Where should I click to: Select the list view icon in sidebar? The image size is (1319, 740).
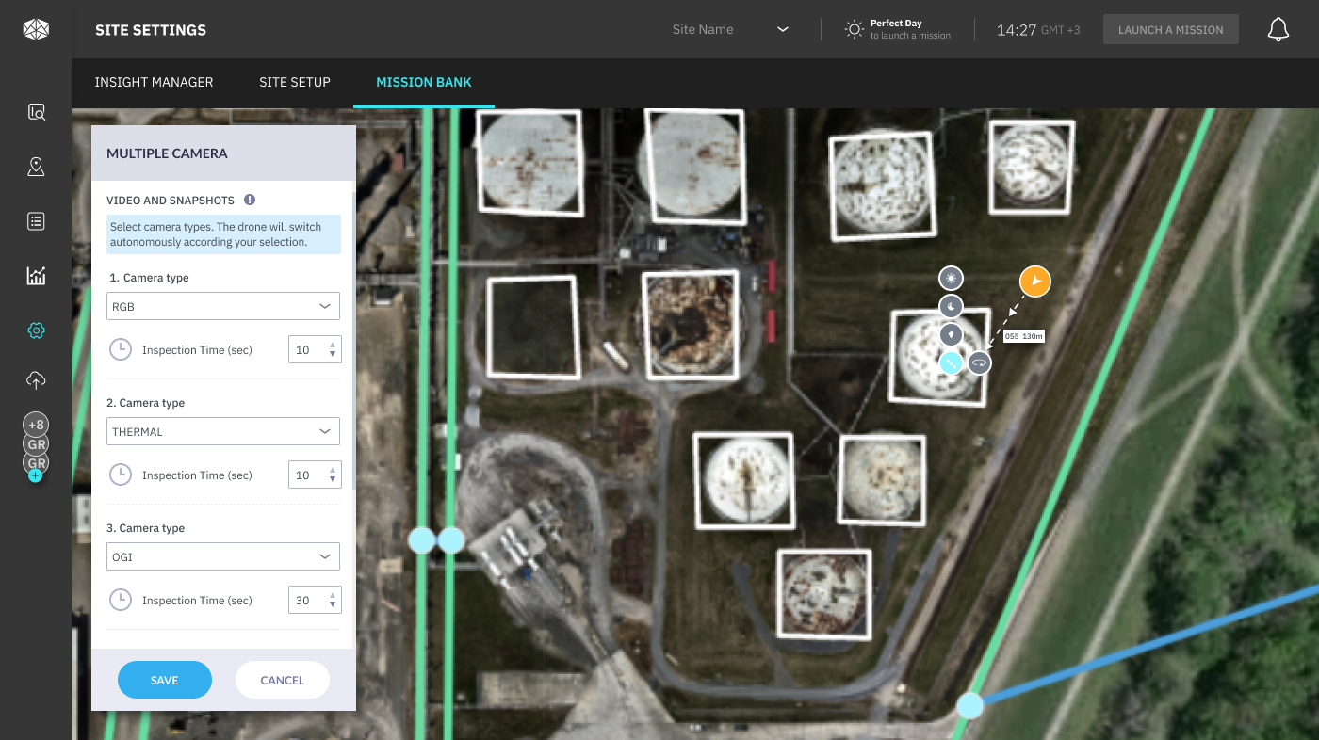pos(36,221)
